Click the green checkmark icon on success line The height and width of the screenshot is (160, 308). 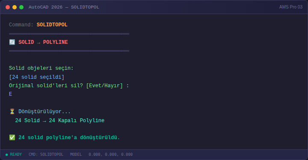click(12, 137)
